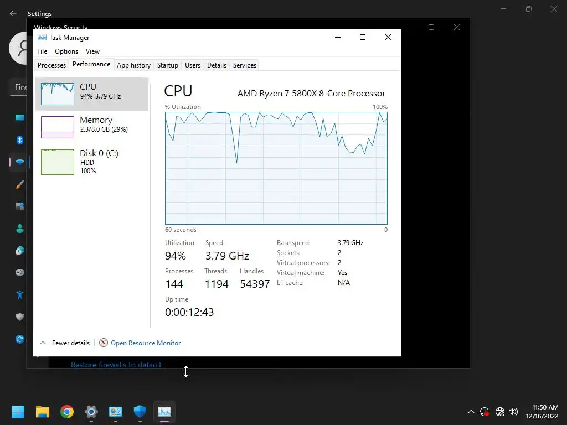Select the Users tab
This screenshot has width=567, height=425.
click(192, 65)
